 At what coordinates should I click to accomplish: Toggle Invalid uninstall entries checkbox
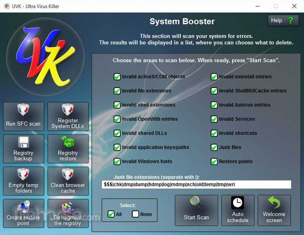(x=214, y=77)
